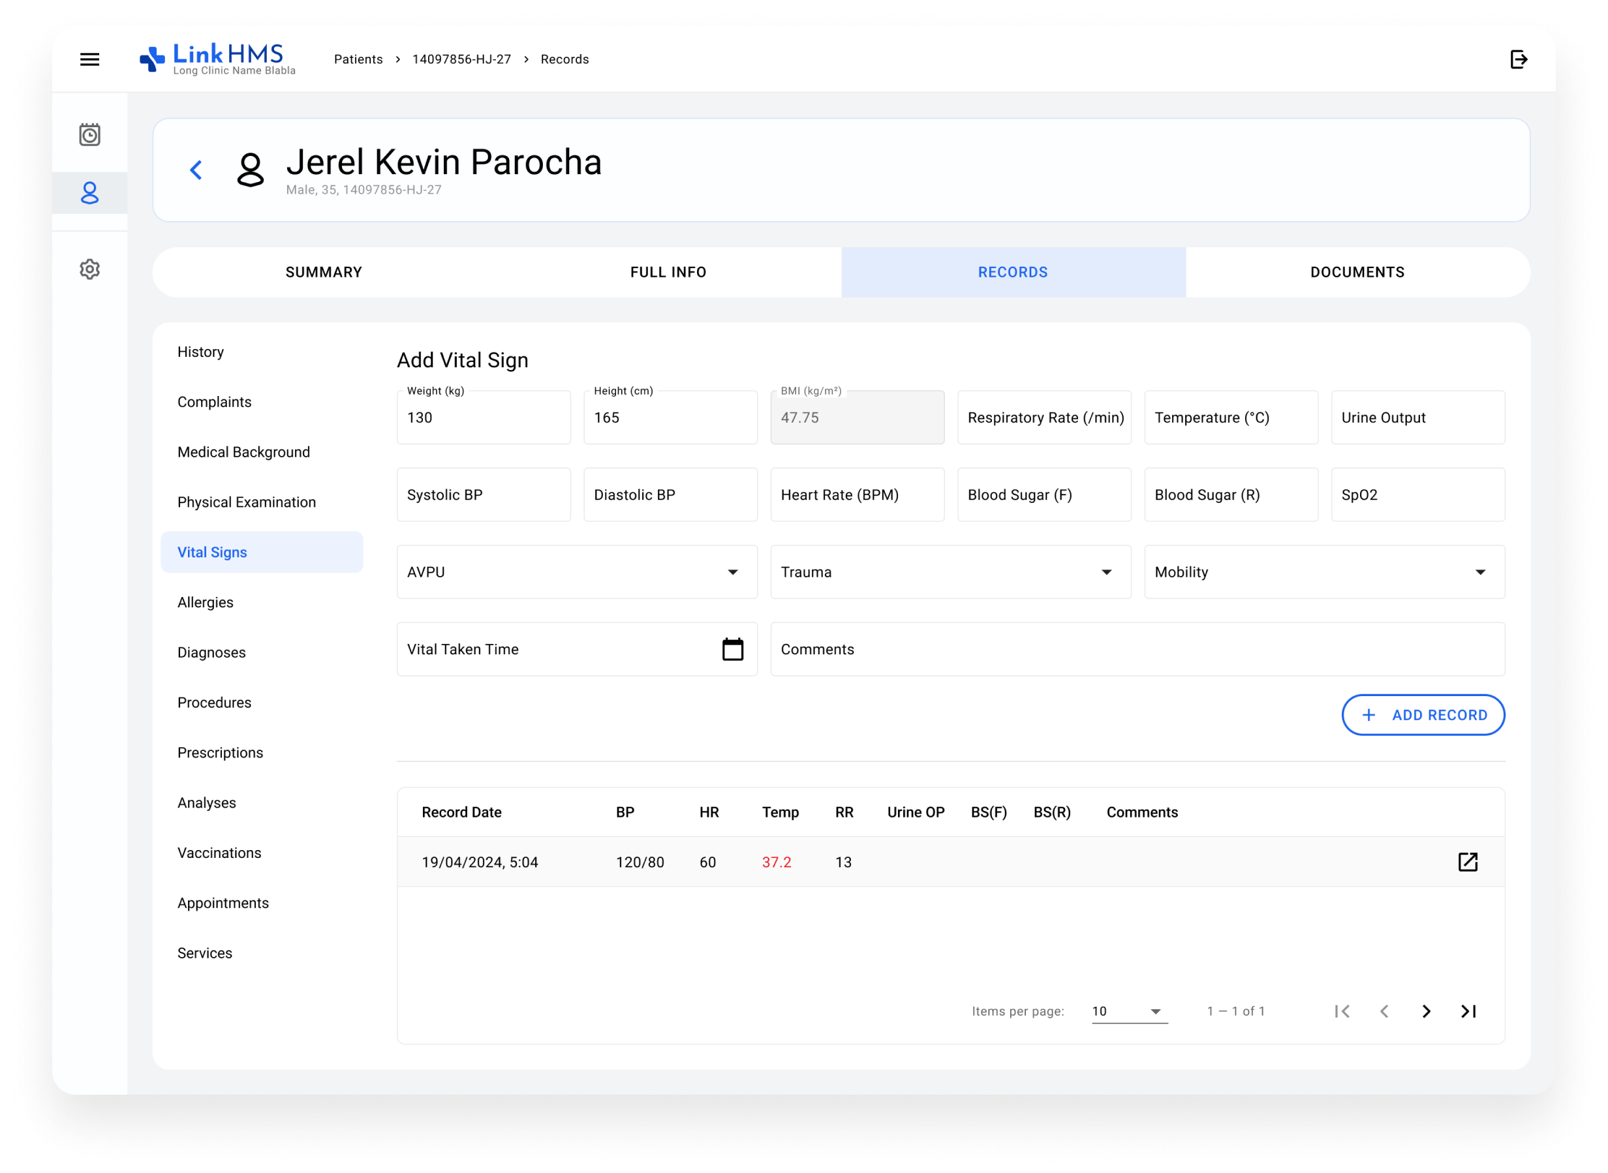Viewport: 1608px width, 1173px height.
Task: Focus the Blood Sugar (R) field
Action: tap(1231, 495)
